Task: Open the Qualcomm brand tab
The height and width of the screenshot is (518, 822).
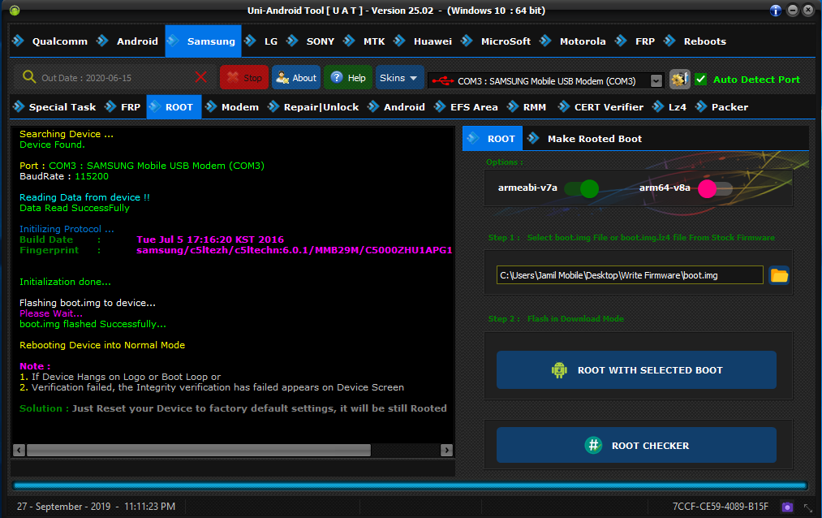Action: tap(50, 41)
